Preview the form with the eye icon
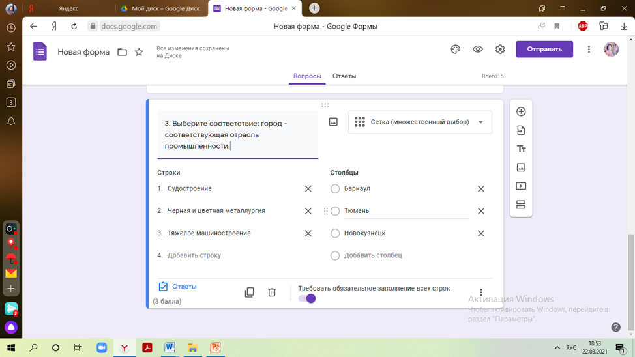The image size is (635, 357). coord(478,50)
